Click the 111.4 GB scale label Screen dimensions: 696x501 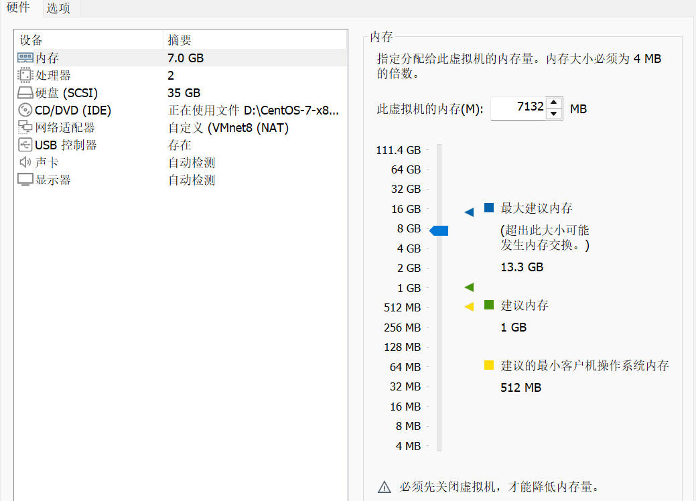pyautogui.click(x=398, y=150)
